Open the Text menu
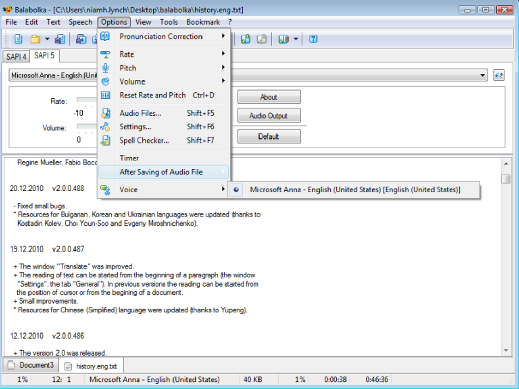Image resolution: width=519 pixels, height=389 pixels. point(53,22)
